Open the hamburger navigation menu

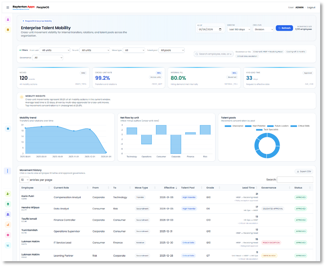[x=8, y=7]
